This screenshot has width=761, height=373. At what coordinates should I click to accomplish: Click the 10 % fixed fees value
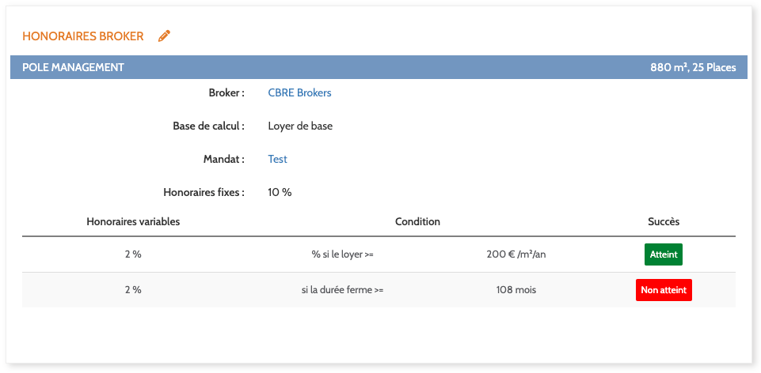280,192
